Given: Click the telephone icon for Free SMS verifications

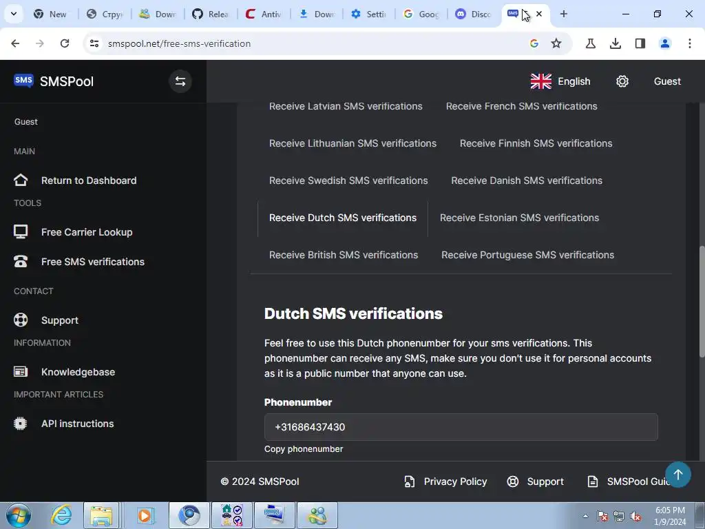Looking at the screenshot, I should point(21,262).
